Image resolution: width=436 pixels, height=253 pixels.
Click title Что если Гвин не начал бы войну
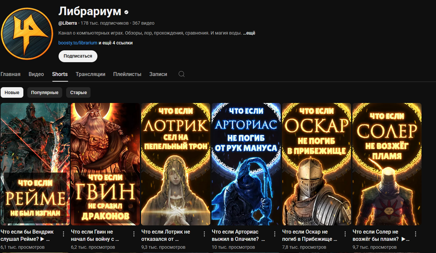(x=95, y=236)
